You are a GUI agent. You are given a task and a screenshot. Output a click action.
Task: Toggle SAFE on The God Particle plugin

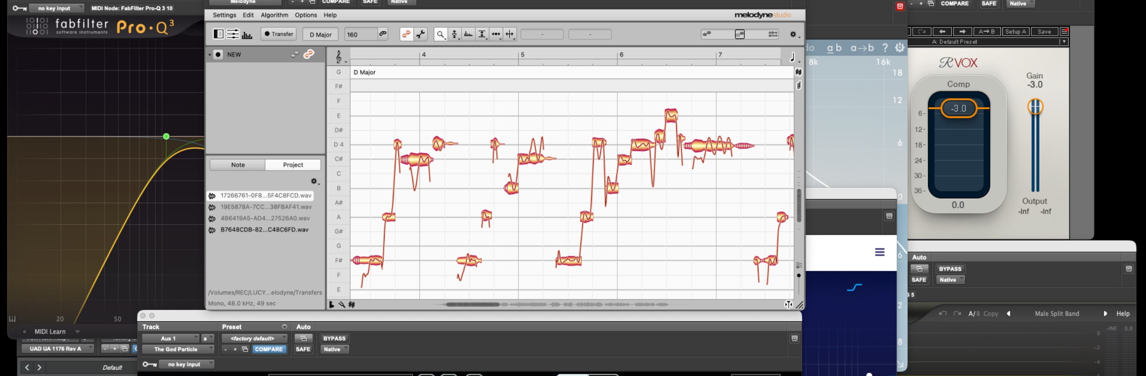(303, 349)
